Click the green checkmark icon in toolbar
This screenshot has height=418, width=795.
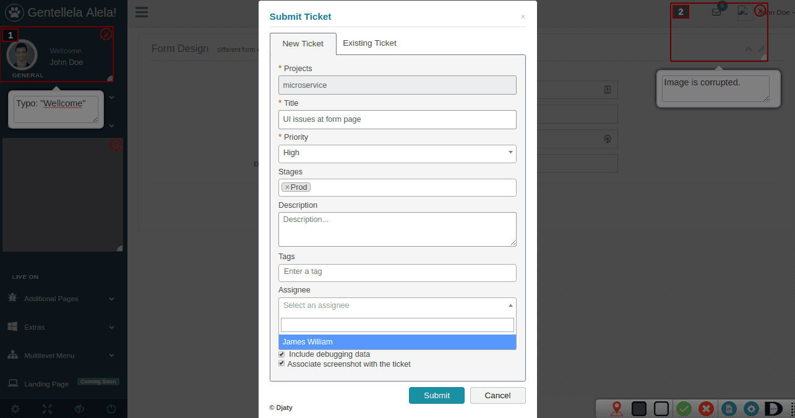[x=684, y=409]
